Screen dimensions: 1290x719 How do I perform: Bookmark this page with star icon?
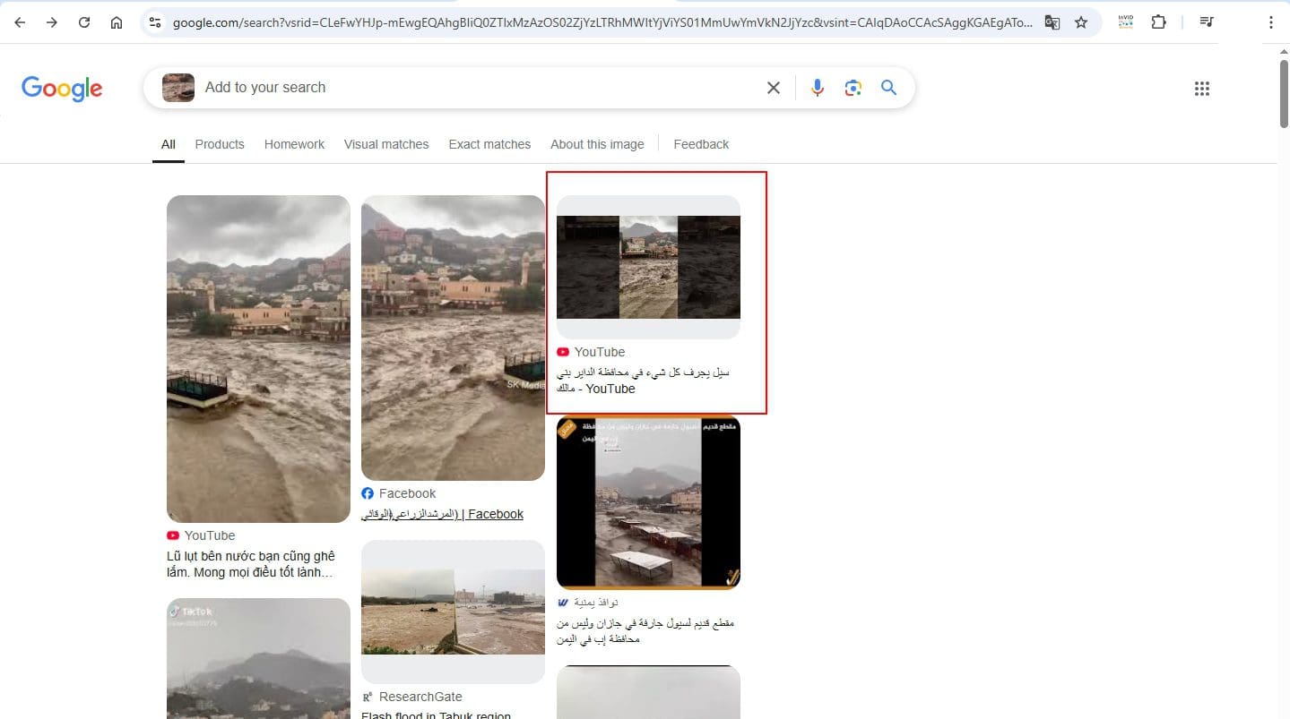1081,22
